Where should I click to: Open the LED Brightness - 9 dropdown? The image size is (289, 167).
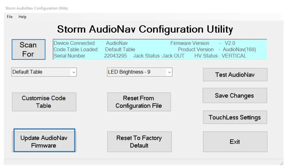(140, 72)
